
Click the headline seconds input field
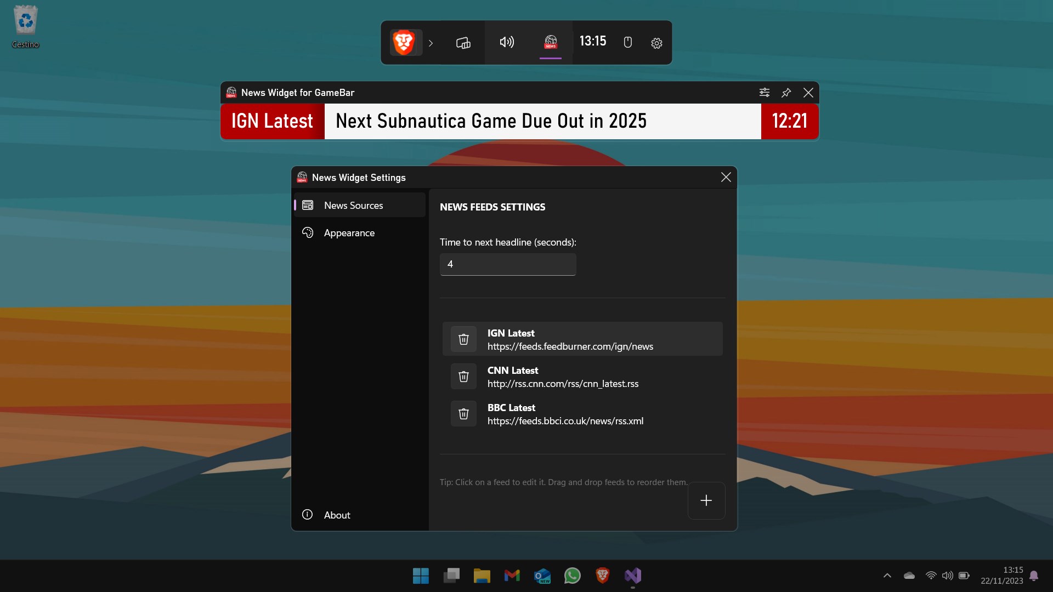click(x=507, y=264)
